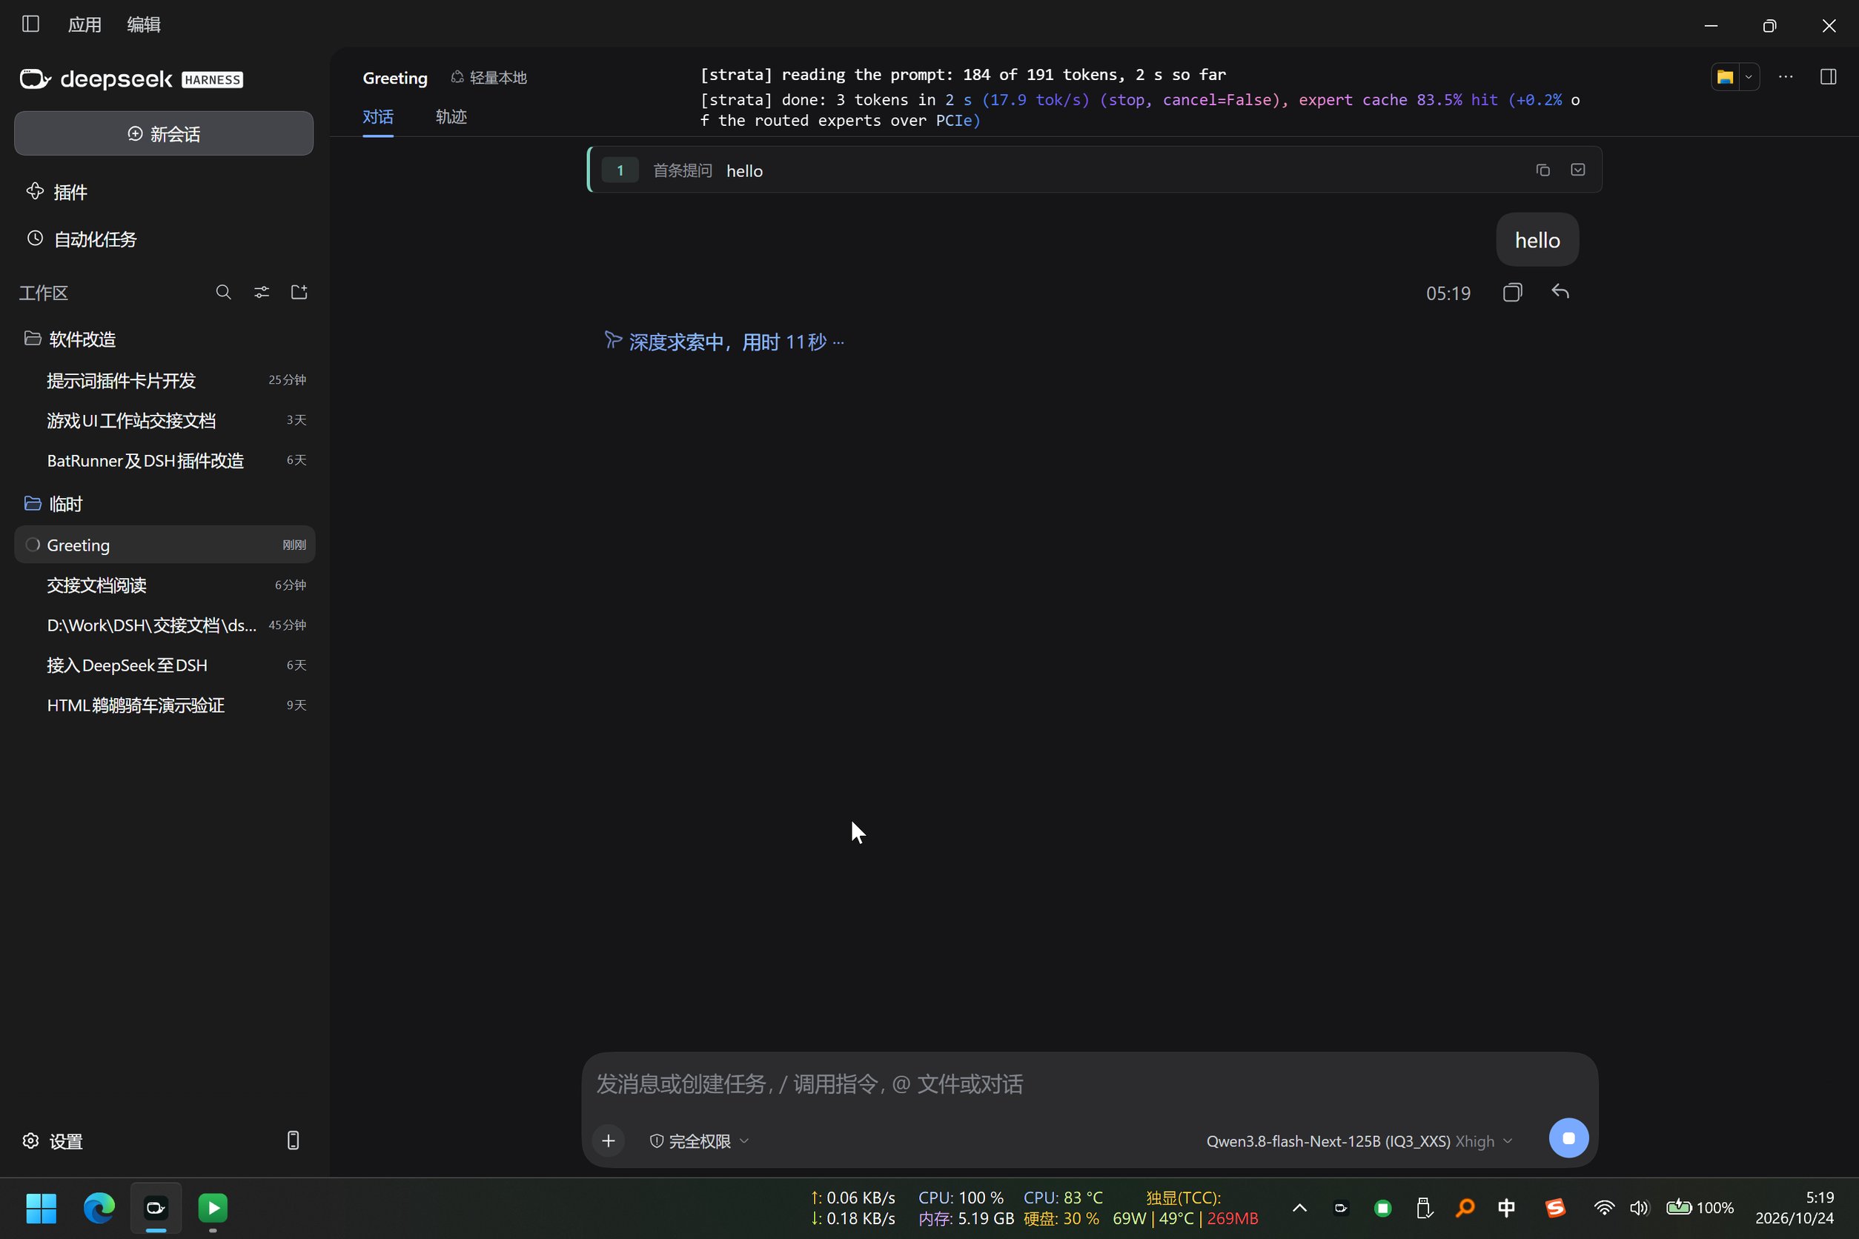Copy the first prompt in the pinned bar
The image size is (1859, 1239).
[x=1542, y=170]
